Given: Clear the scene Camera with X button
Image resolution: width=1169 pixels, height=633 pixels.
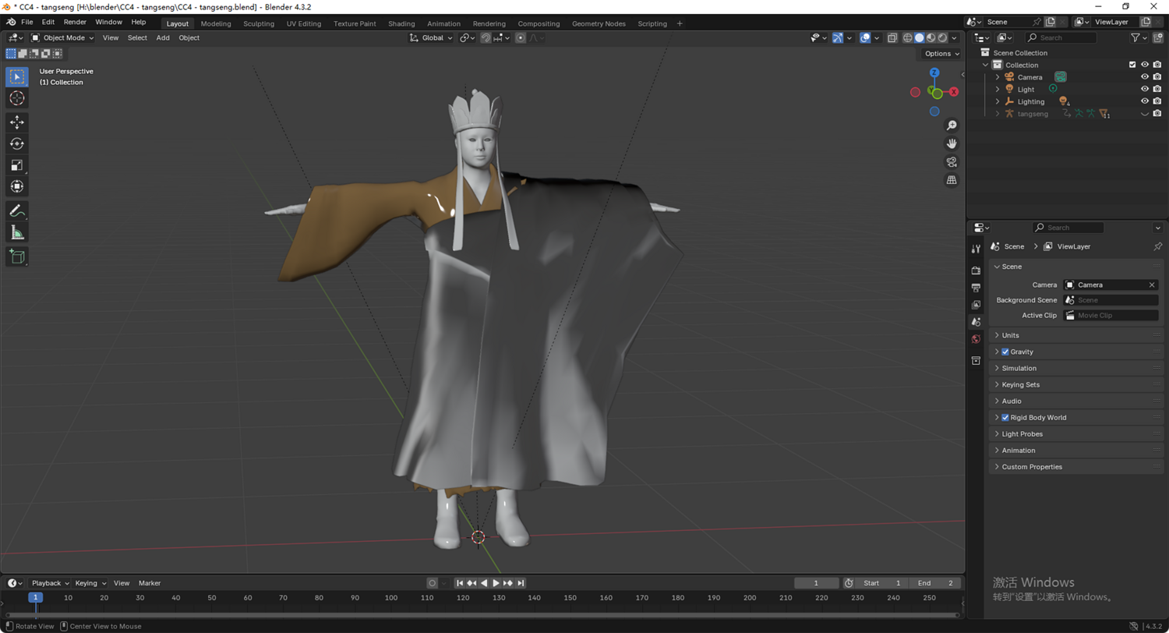Looking at the screenshot, I should coord(1152,285).
